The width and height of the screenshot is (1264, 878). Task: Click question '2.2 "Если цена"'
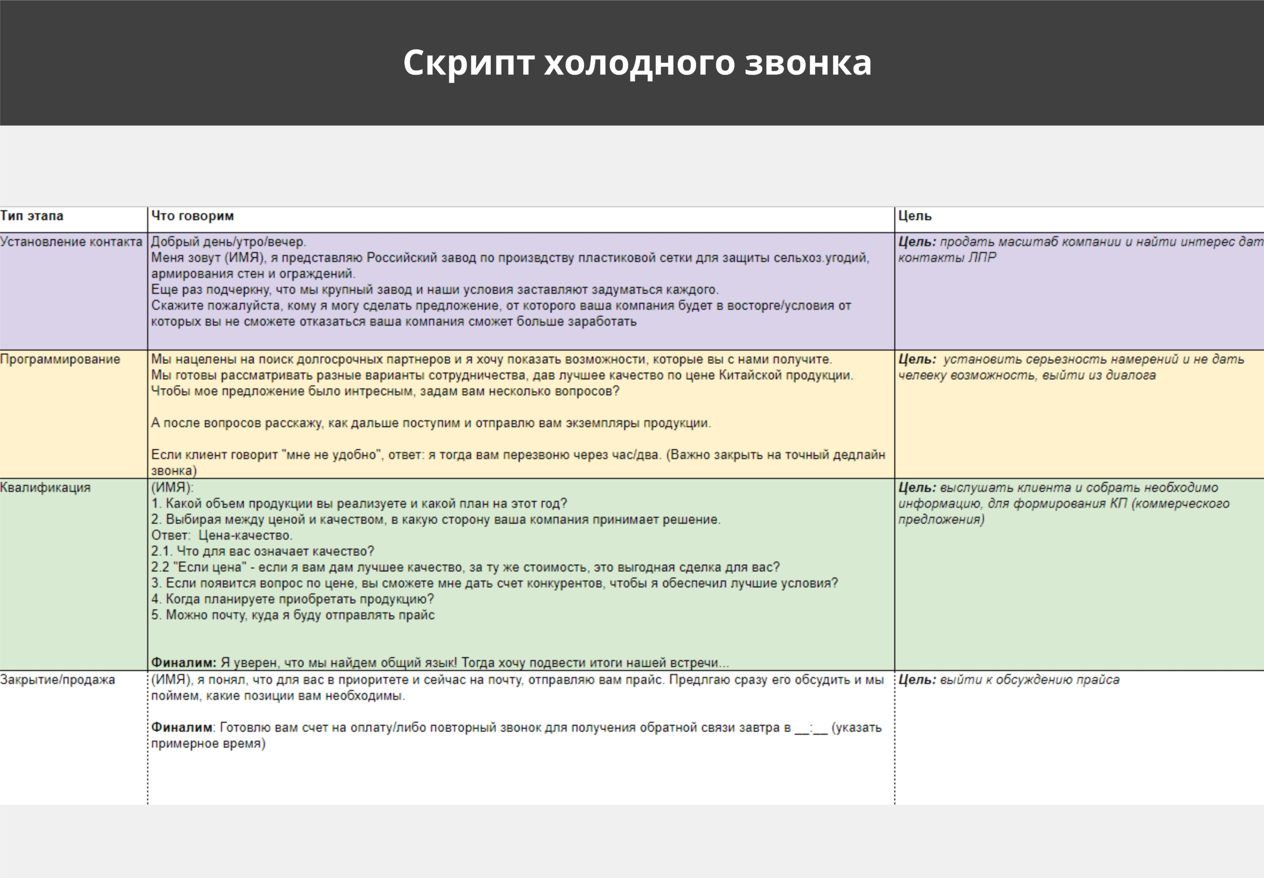(465, 567)
